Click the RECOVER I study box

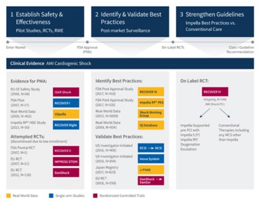tap(66, 103)
